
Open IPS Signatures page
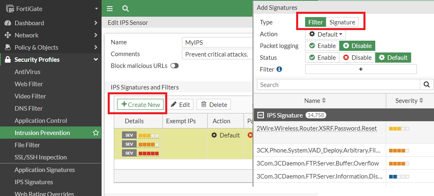[x=34, y=182]
